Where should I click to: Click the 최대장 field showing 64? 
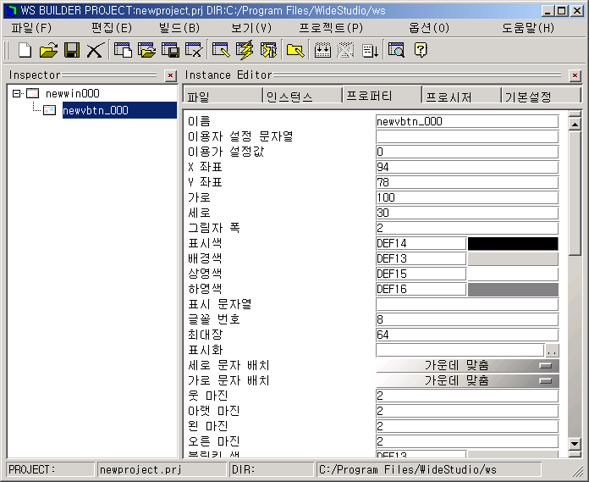point(467,335)
